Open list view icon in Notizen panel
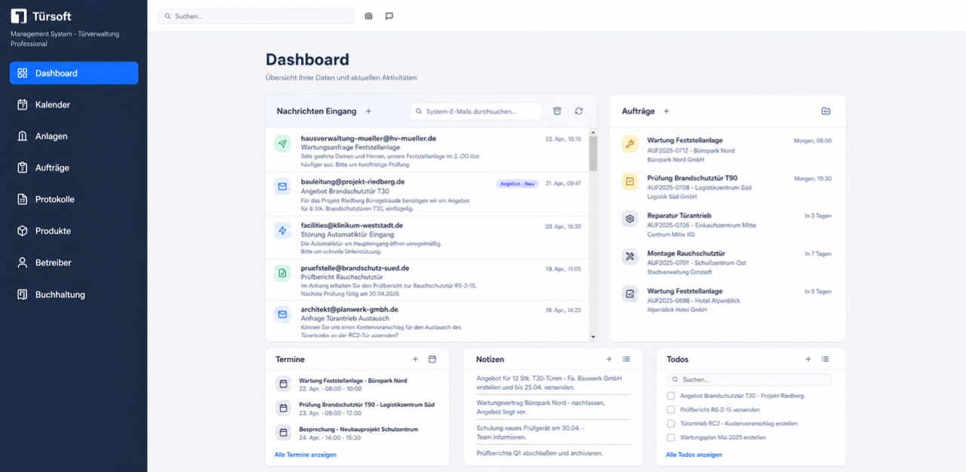The width and height of the screenshot is (966, 472). tap(626, 359)
